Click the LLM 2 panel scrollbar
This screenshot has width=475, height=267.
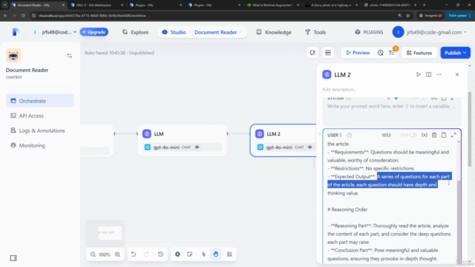click(470, 128)
